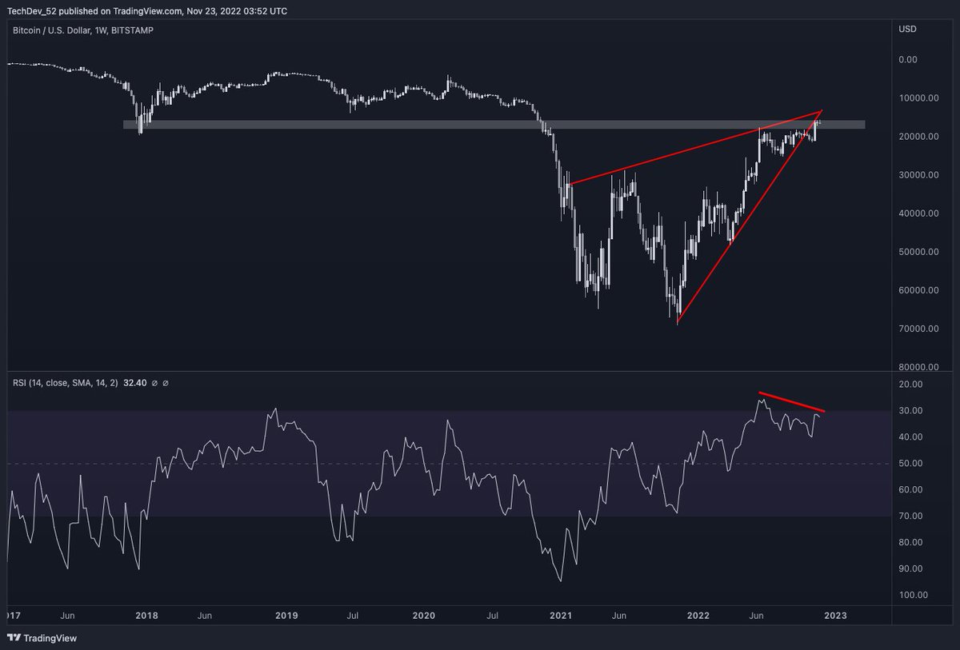Click the RSI value "32.40"
Image resolution: width=960 pixels, height=650 pixels.
tap(135, 384)
